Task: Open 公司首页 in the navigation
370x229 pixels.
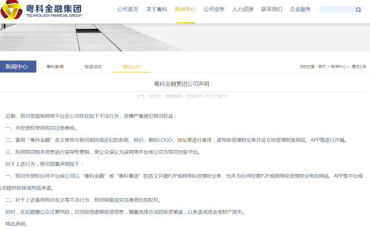Action: [x=128, y=9]
